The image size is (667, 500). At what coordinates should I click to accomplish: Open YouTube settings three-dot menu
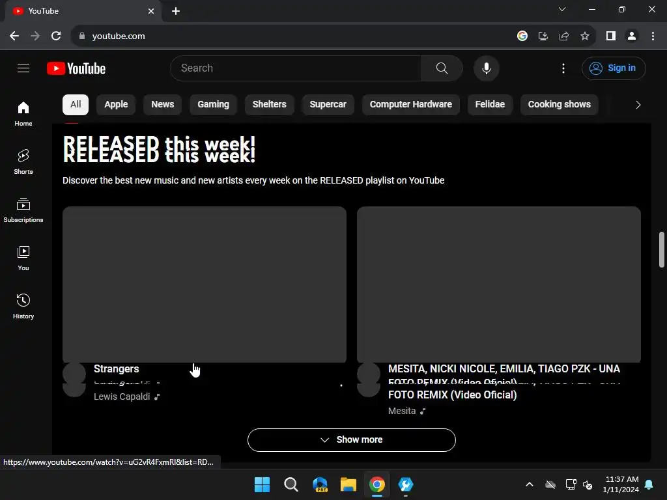(563, 68)
